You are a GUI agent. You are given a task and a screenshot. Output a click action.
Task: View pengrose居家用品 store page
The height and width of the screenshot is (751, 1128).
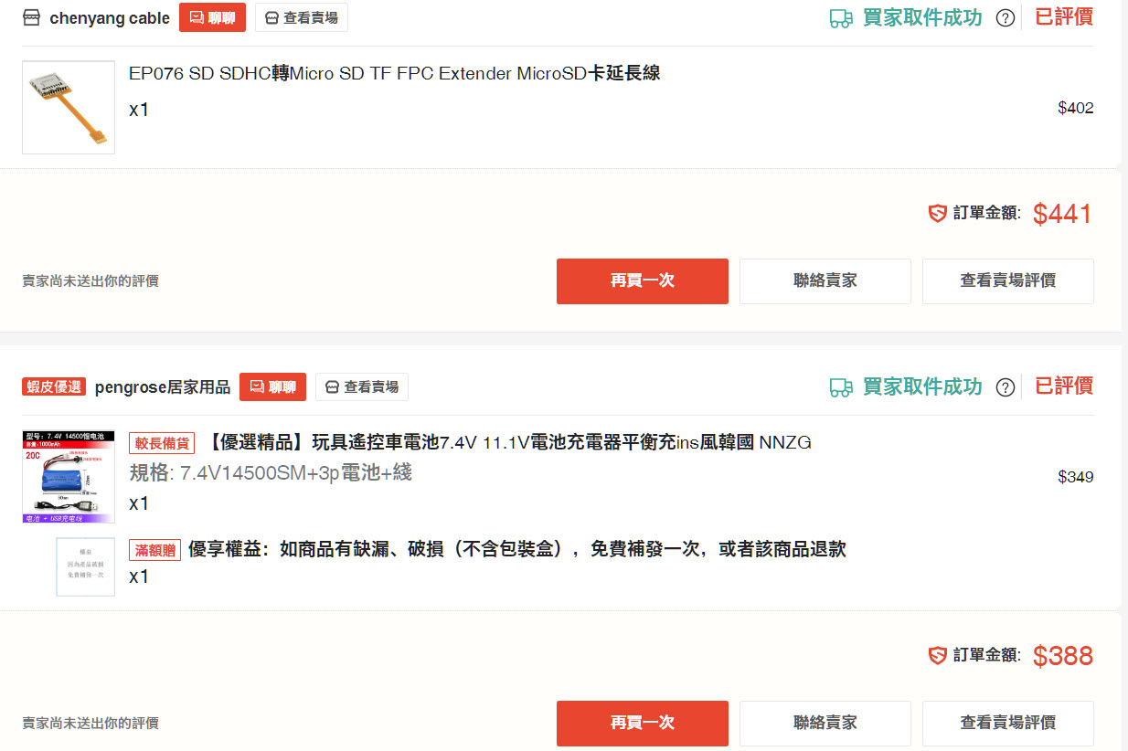[x=362, y=387]
